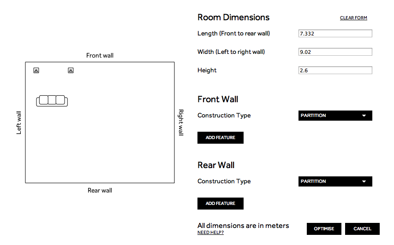This screenshot has width=394, height=245.
Task: Focus the Width input field
Action: tap(335, 52)
